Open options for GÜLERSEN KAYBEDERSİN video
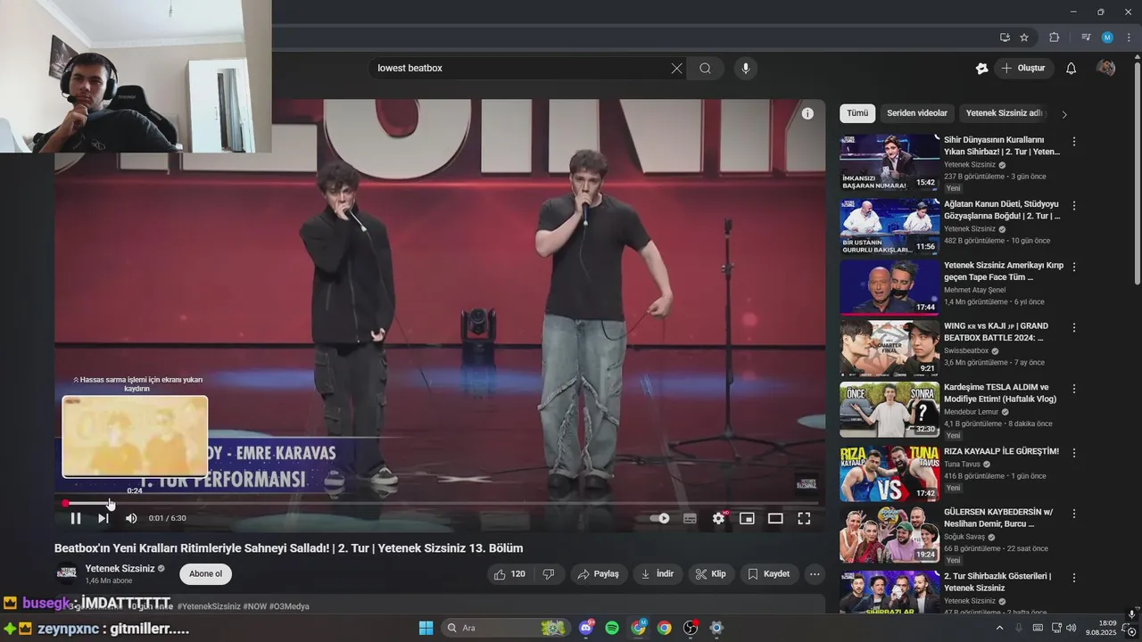The width and height of the screenshot is (1142, 642). click(x=1074, y=514)
